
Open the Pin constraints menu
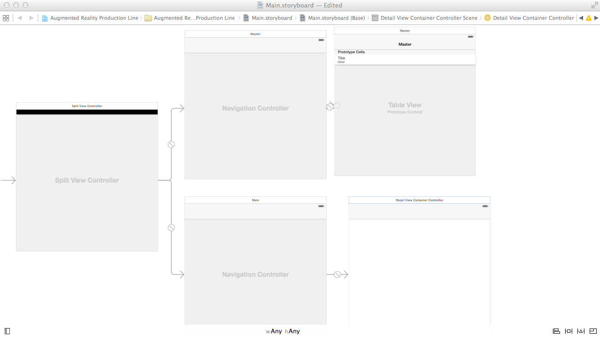coord(568,331)
